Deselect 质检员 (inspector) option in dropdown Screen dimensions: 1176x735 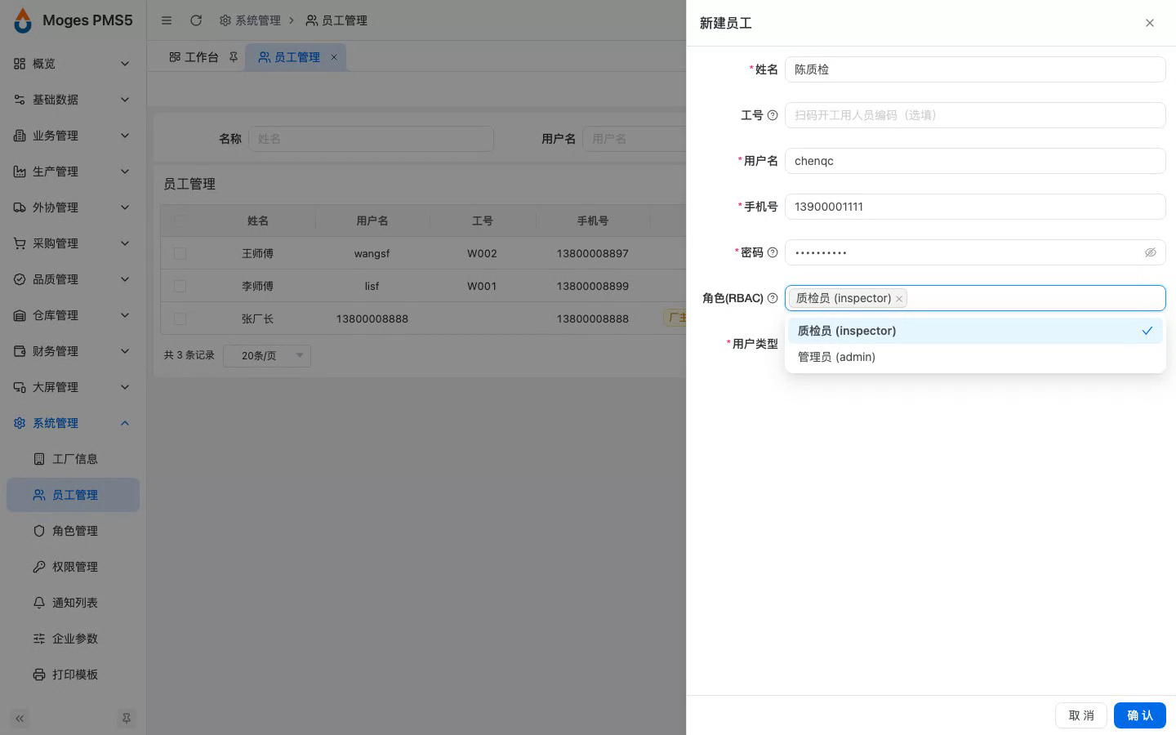coord(975,331)
